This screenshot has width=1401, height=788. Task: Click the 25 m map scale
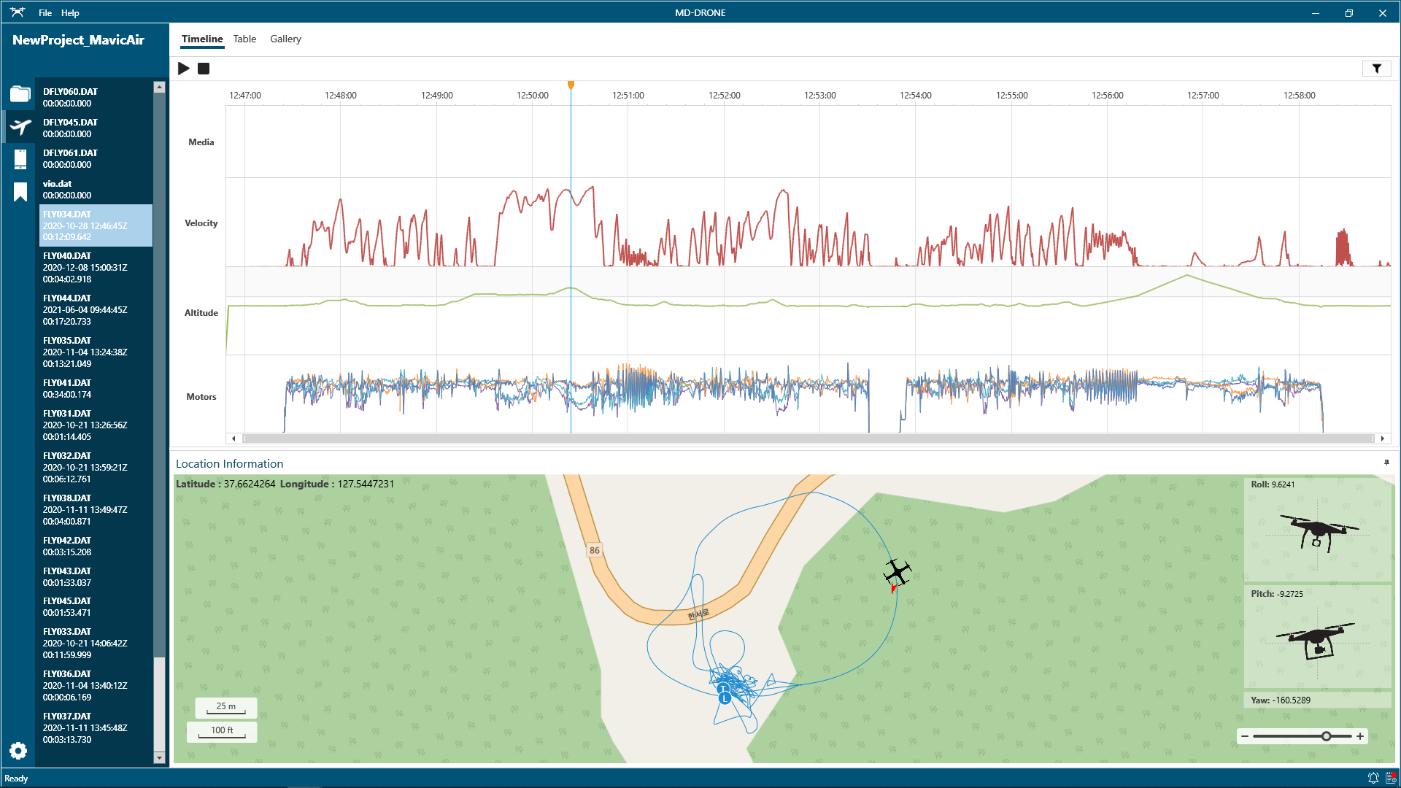tap(225, 707)
